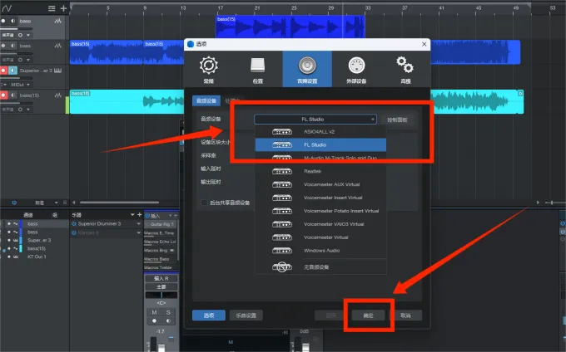Open the 位置 (Locations) options page
Image resolution: width=566 pixels, height=352 pixels.
tap(258, 70)
